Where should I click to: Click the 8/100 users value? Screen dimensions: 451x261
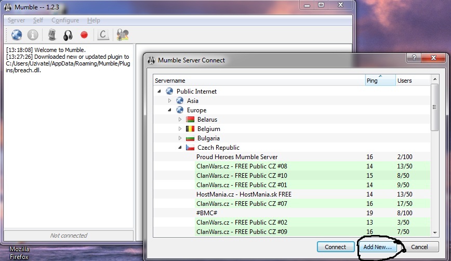[405, 213]
